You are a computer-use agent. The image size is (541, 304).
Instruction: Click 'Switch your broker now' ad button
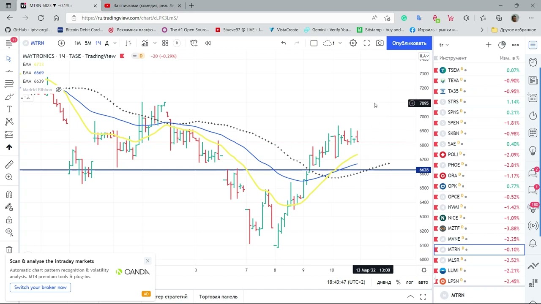point(40,288)
